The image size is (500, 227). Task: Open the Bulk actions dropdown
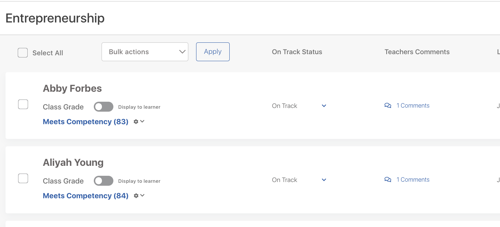click(145, 52)
